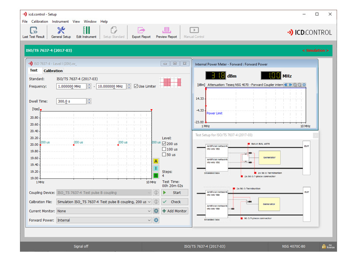Select the right red frequency marker above chart
The image size is (361, 265).
[152, 110]
